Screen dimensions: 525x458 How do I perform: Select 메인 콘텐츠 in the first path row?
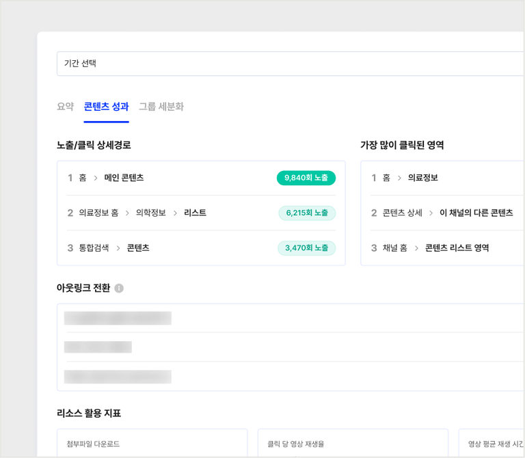[x=124, y=178]
